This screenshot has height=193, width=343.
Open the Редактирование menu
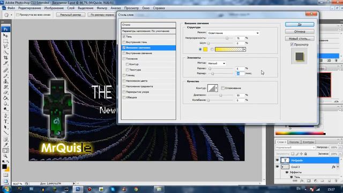click(x=29, y=8)
